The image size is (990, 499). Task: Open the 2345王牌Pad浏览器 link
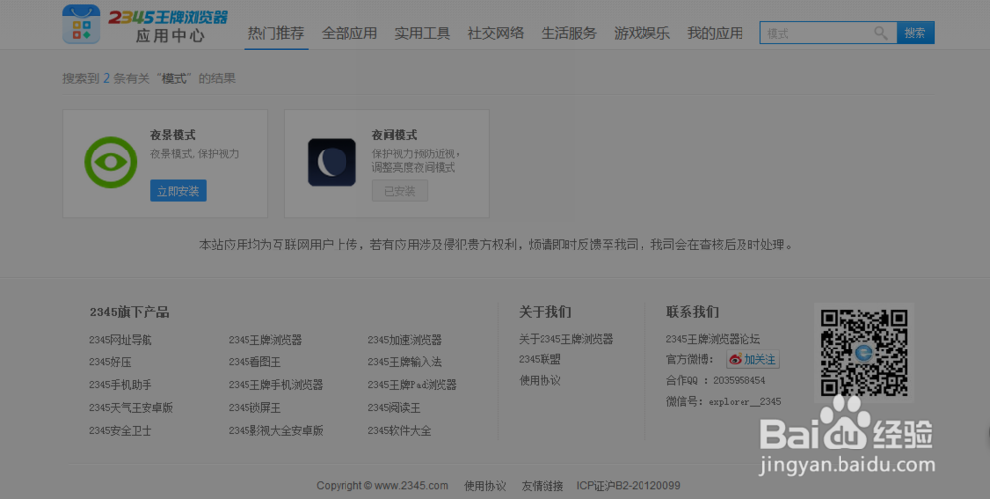coord(412,385)
